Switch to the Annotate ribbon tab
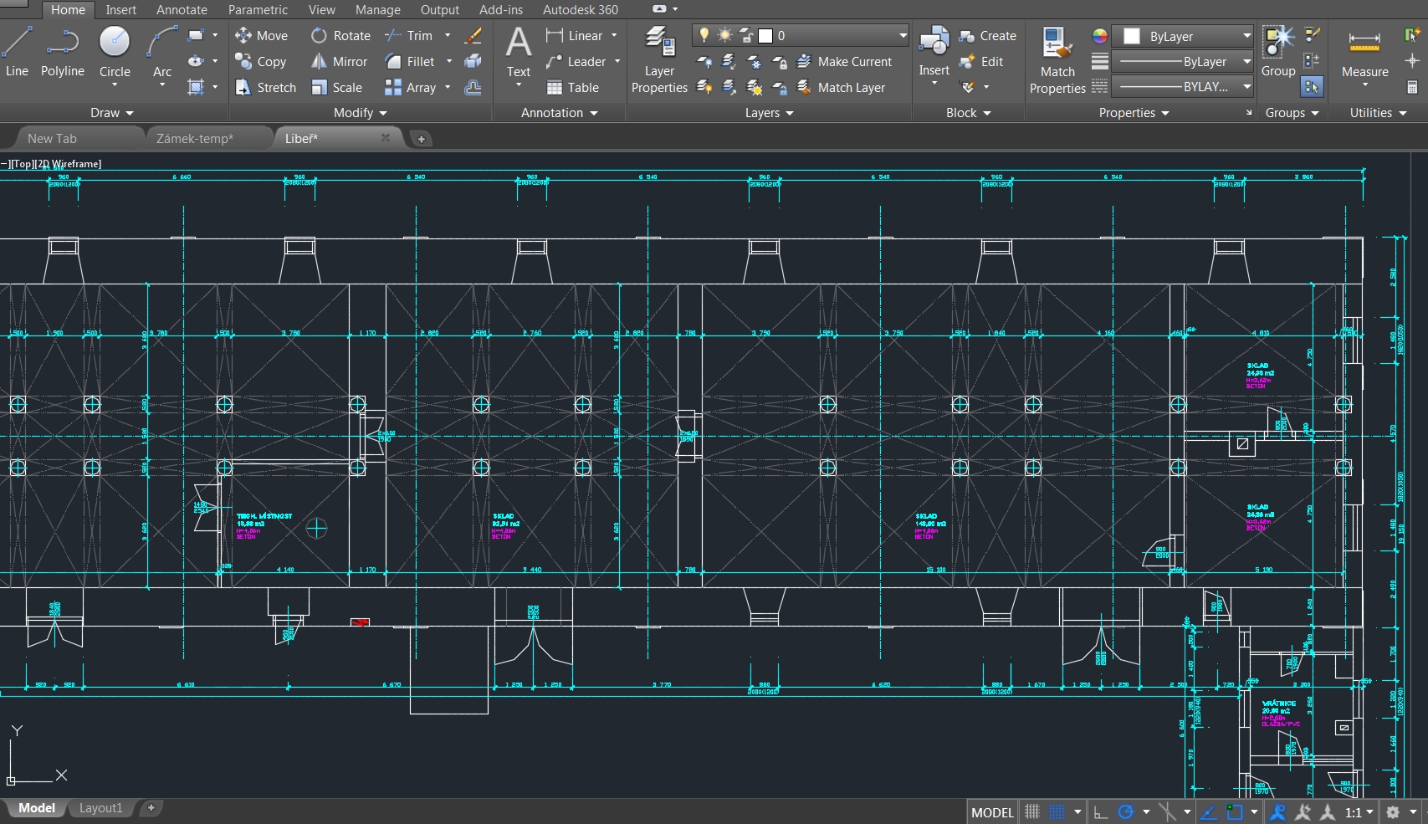This screenshot has width=1428, height=824. 182,9
